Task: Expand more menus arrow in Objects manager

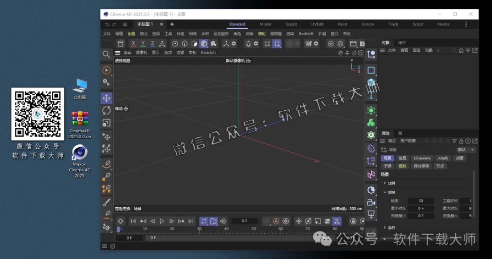Action: pyautogui.click(x=438, y=50)
